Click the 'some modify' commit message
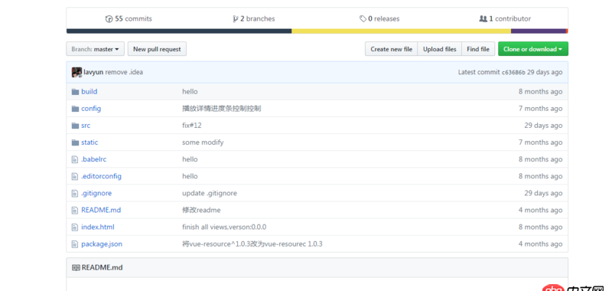612x291 pixels. [x=203, y=142]
